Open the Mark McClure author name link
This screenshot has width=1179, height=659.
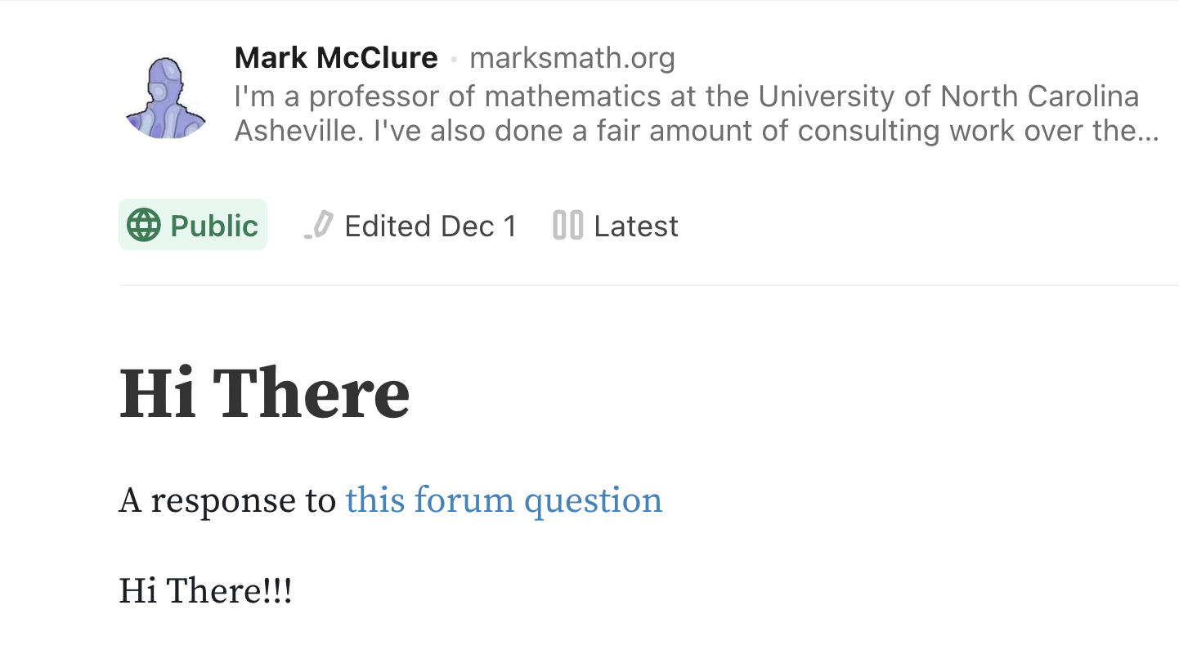click(x=336, y=58)
